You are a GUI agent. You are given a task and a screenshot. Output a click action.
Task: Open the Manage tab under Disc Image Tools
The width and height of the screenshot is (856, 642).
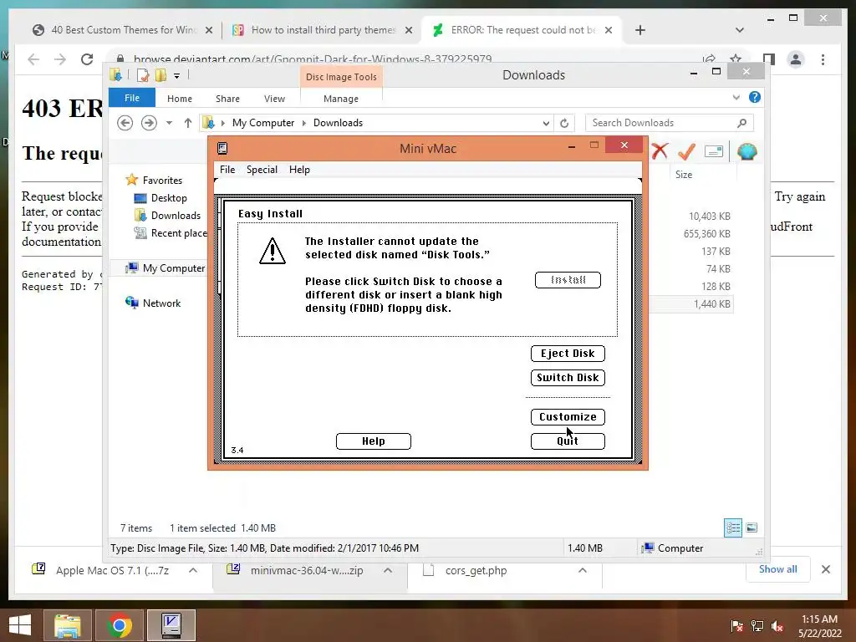click(341, 99)
